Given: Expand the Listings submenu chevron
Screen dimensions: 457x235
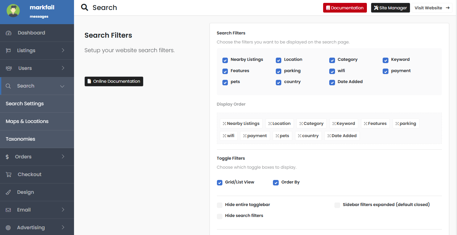Looking at the screenshot, I should (x=63, y=51).
